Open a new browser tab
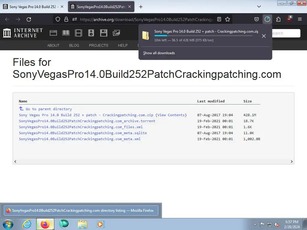The width and height of the screenshot is (307, 230). 141,7
